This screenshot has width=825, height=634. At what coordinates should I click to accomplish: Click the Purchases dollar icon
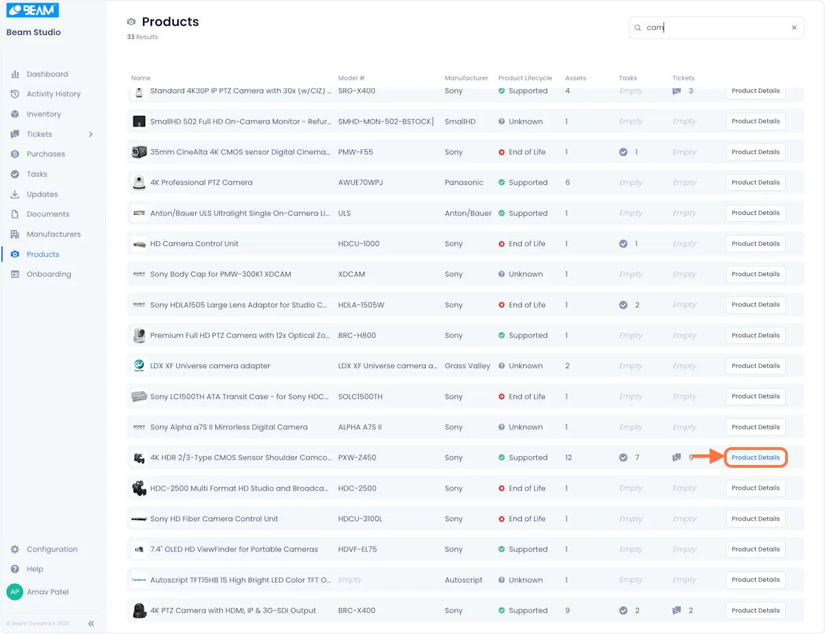point(15,154)
